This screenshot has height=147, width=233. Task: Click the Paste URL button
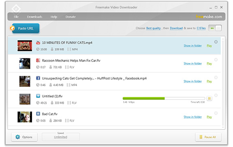tap(26, 28)
